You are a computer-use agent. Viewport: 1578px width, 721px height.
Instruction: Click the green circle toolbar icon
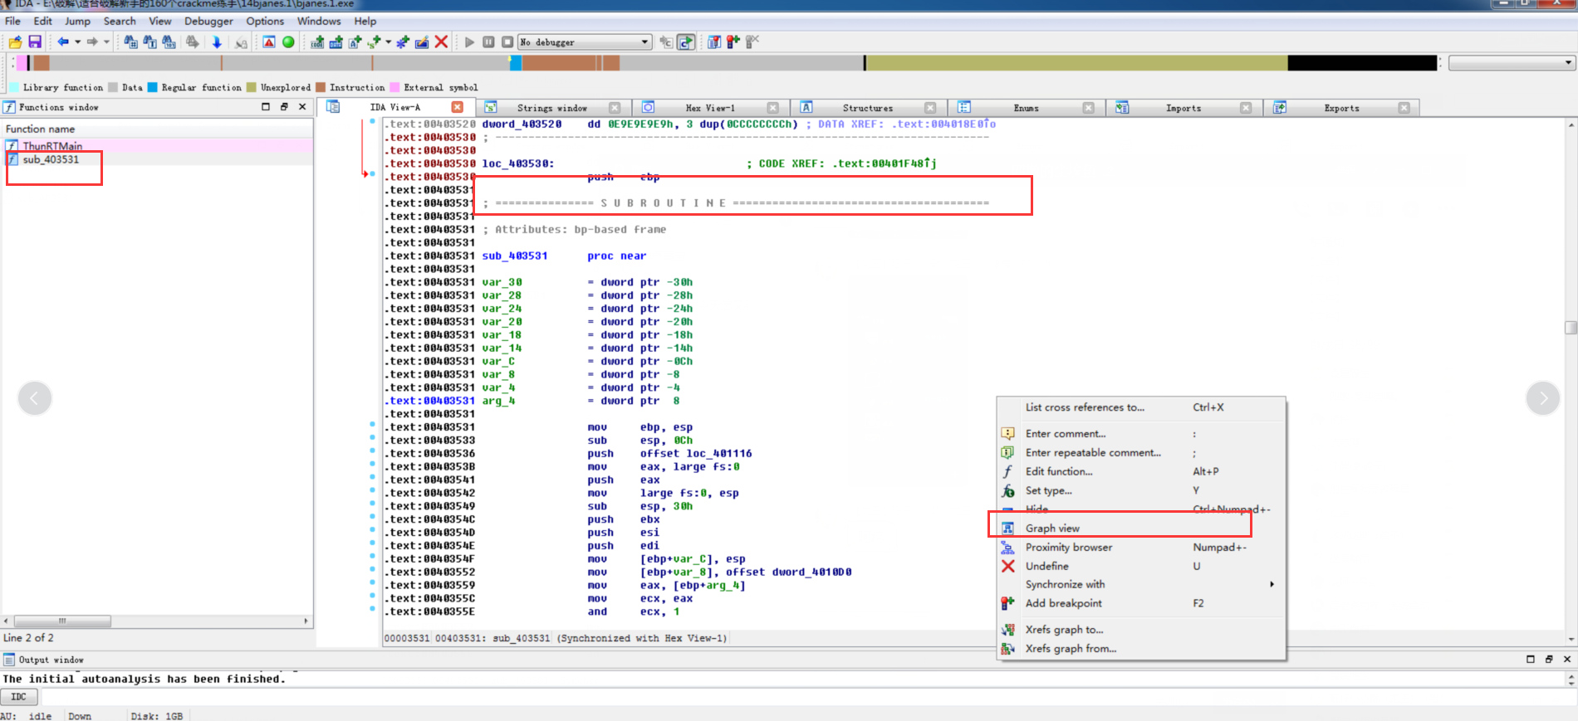pyautogui.click(x=288, y=41)
